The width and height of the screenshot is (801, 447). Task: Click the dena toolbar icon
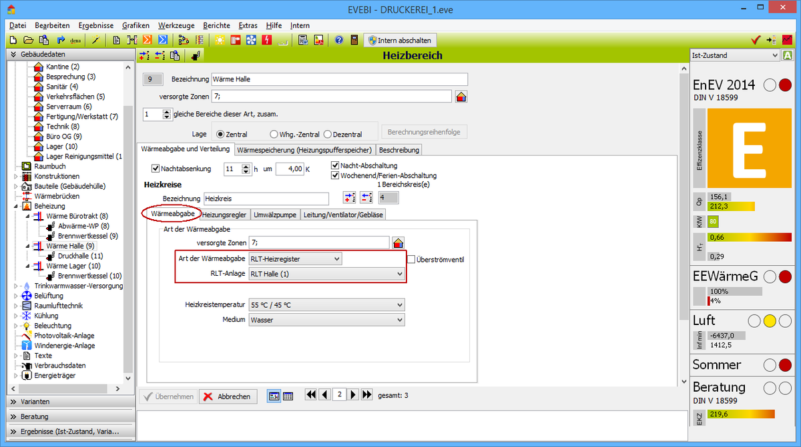click(x=75, y=40)
